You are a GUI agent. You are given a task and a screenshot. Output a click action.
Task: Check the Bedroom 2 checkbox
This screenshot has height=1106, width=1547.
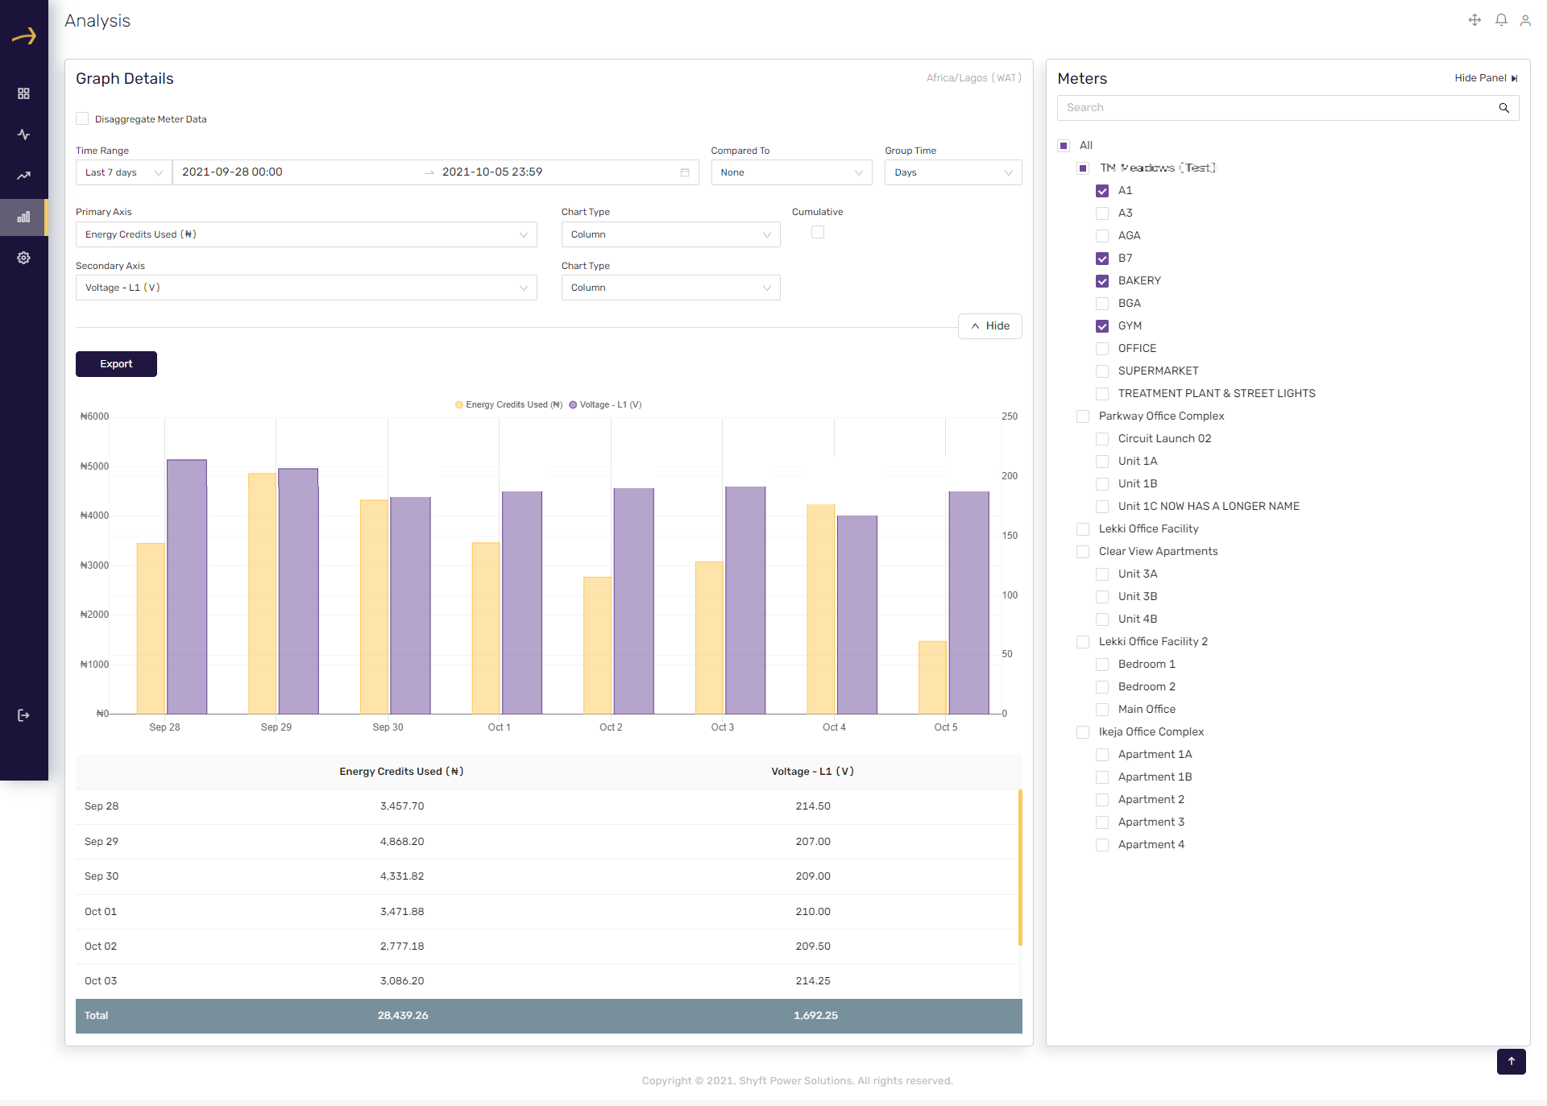pos(1102,687)
